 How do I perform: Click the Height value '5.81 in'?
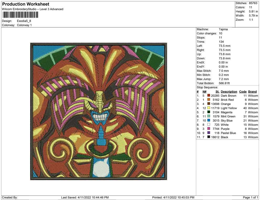click(253, 12)
